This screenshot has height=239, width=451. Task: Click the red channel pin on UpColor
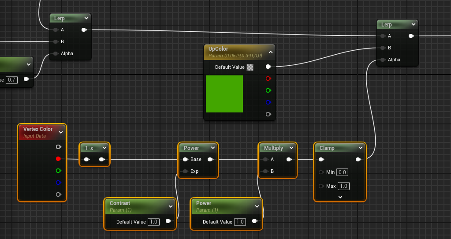(268, 79)
